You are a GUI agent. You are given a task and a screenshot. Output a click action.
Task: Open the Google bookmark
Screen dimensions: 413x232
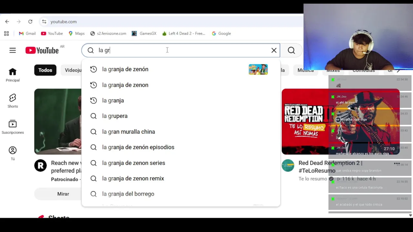click(x=221, y=34)
